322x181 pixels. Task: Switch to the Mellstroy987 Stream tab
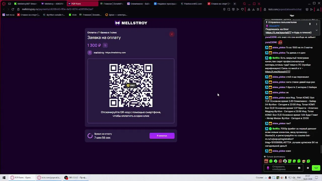[26, 4]
